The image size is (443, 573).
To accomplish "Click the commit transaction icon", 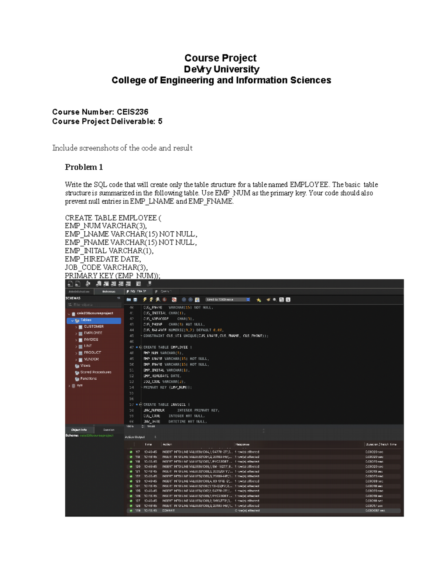I will click(184, 299).
